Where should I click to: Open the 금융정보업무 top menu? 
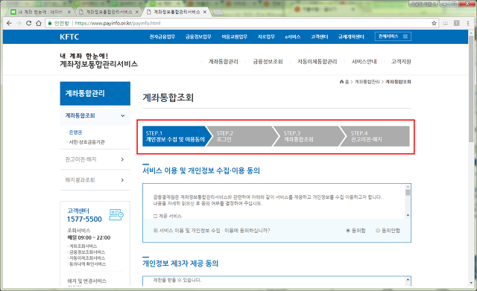[x=198, y=36]
